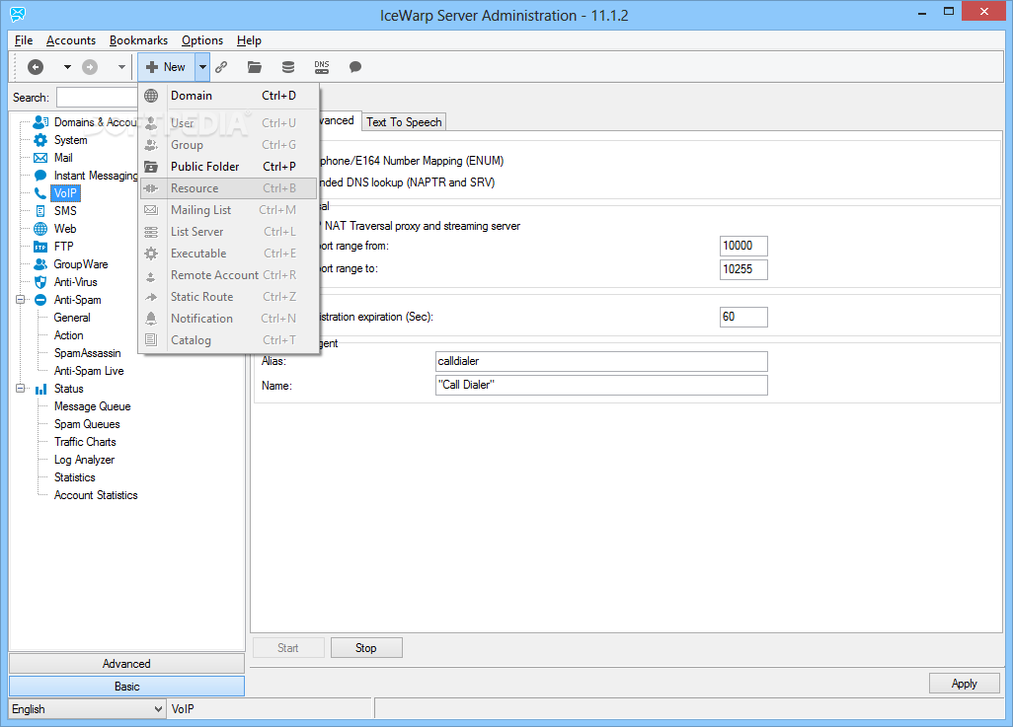Screen dimensions: 1013x727
Task: Click the Alias input field
Action: point(601,362)
